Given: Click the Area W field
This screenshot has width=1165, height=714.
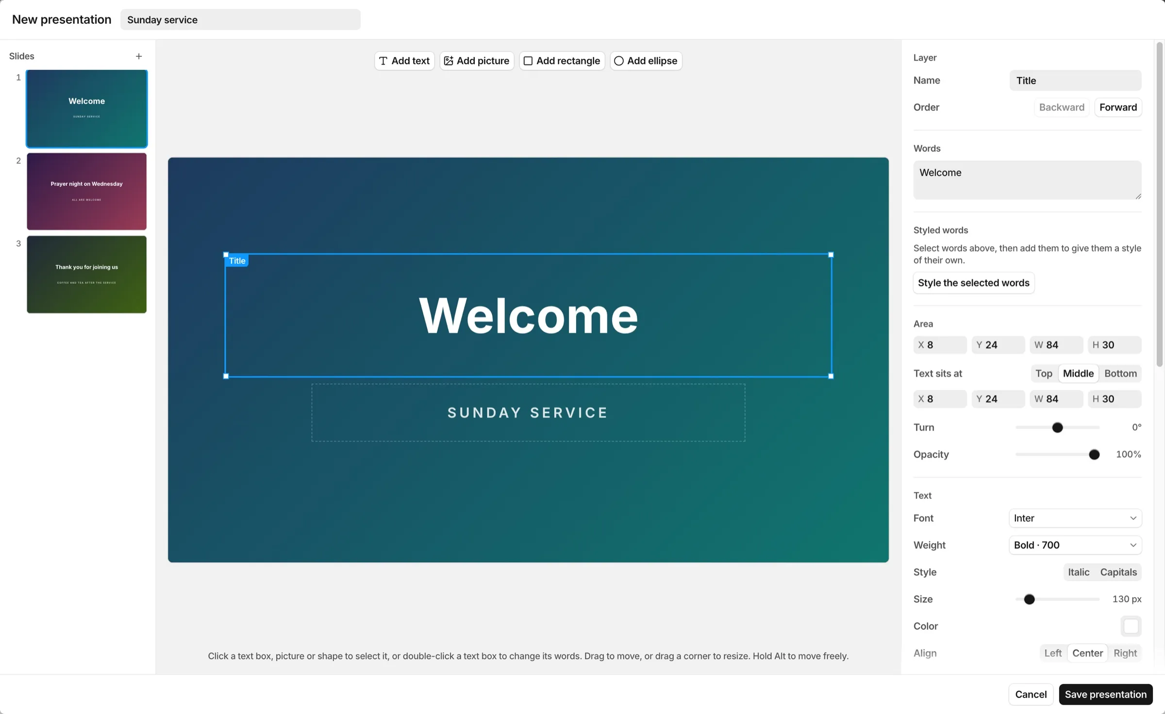Looking at the screenshot, I should pyautogui.click(x=1056, y=345).
